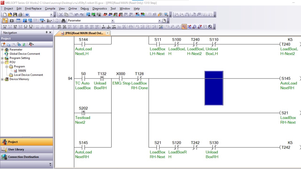Open the Parameter dropdown list

[x=113, y=21]
